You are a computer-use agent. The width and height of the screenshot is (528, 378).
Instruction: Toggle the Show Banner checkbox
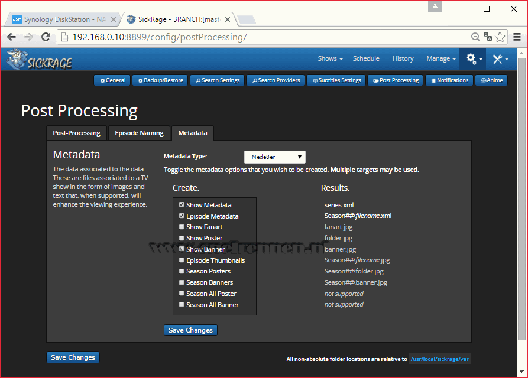pos(182,249)
